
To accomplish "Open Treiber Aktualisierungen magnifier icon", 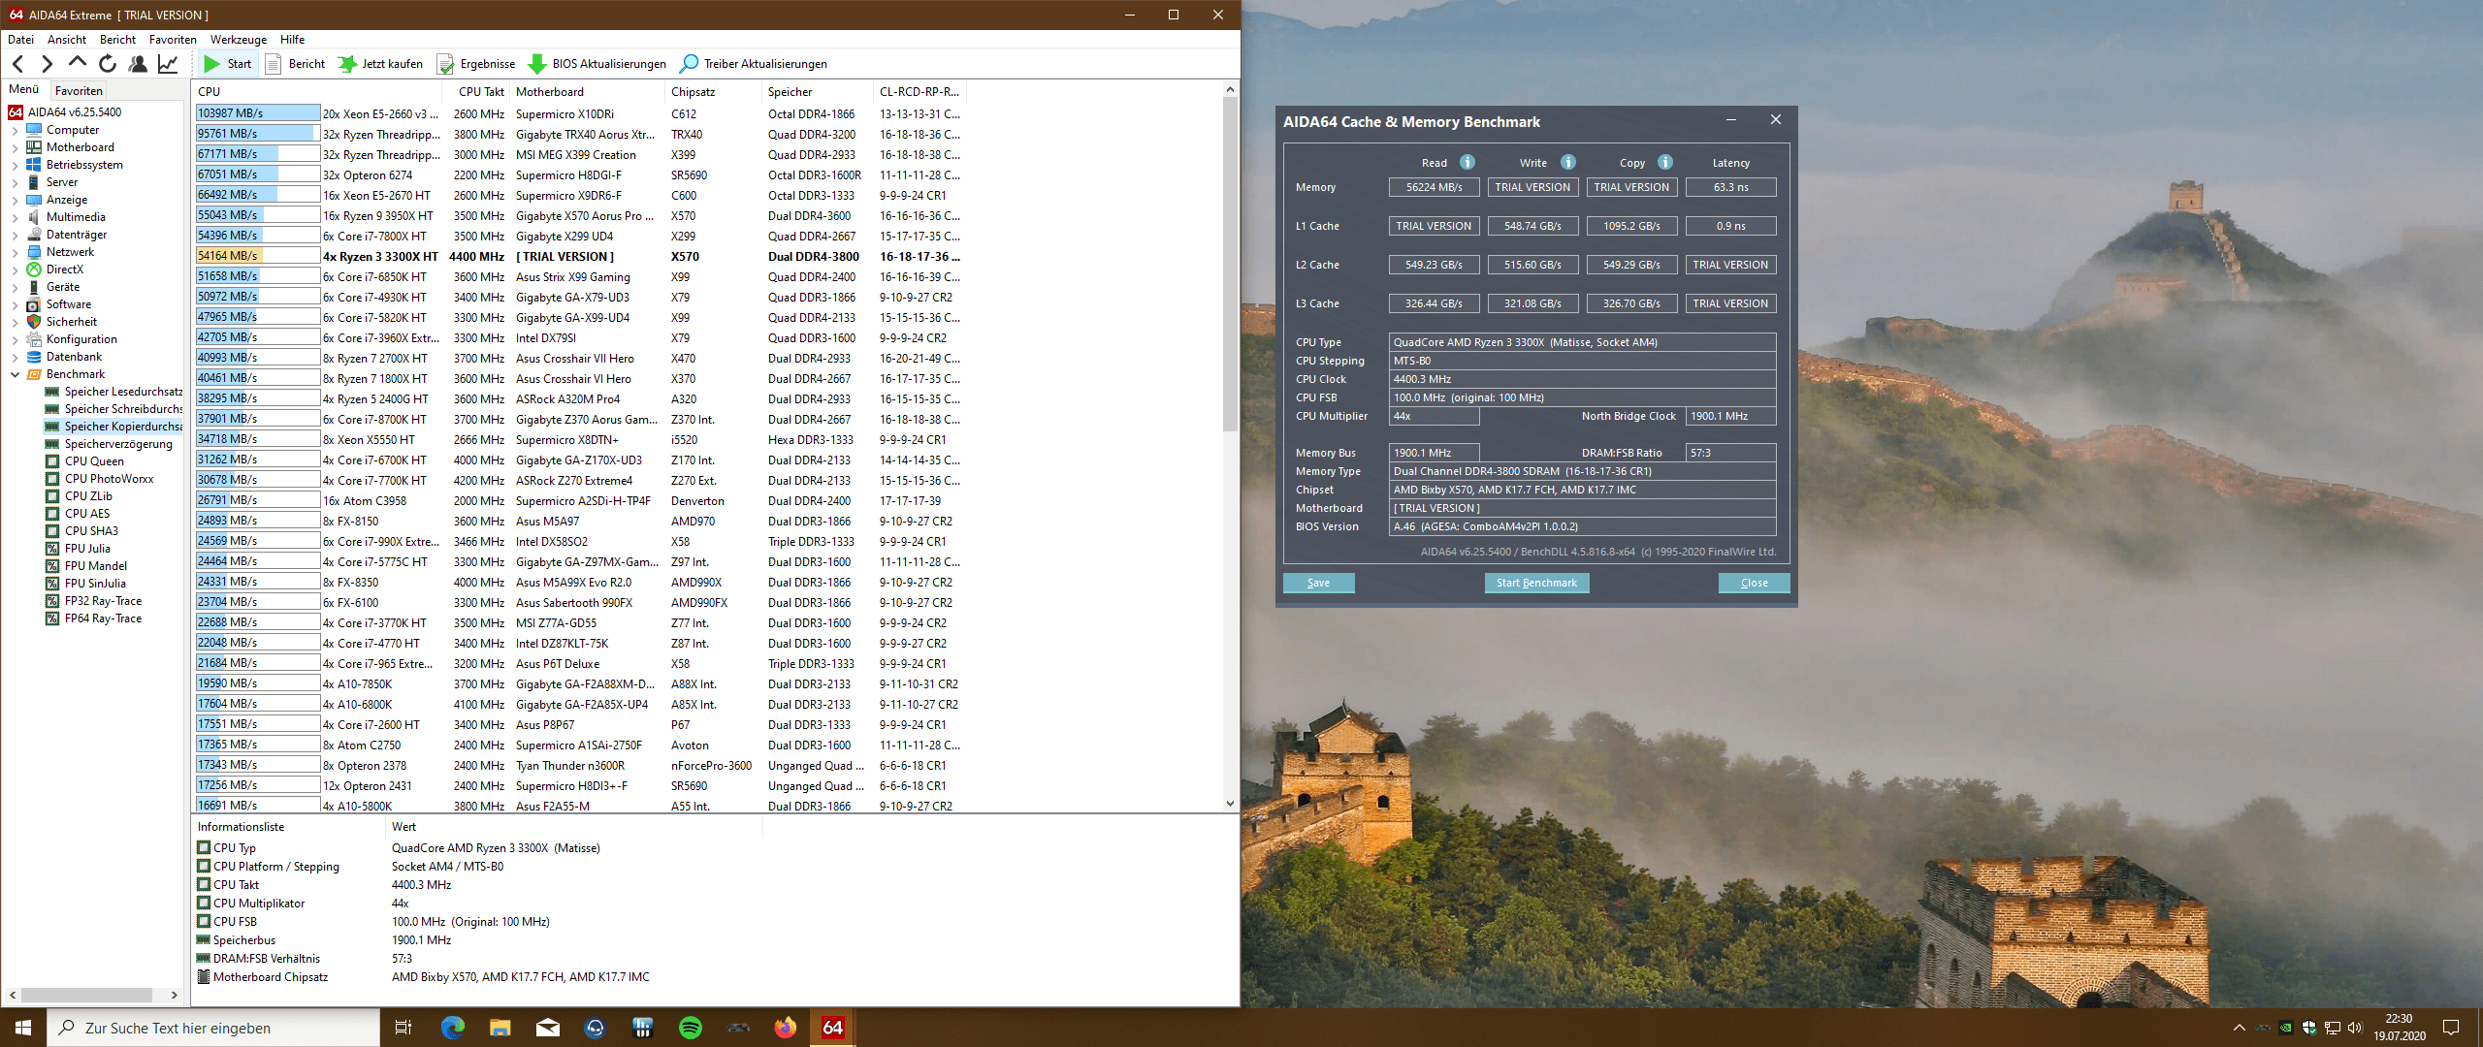I will pyautogui.click(x=689, y=64).
